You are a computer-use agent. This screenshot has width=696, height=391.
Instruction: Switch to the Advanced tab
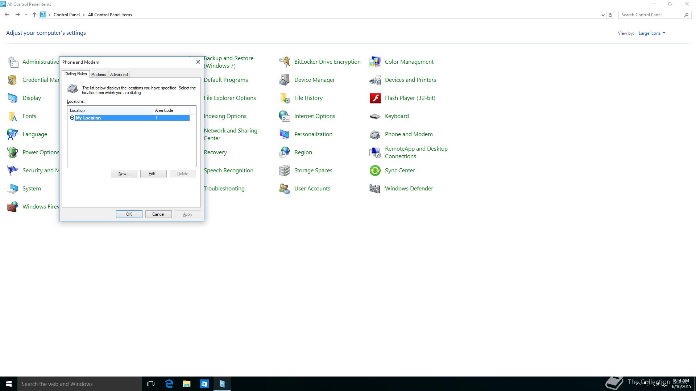pyautogui.click(x=119, y=75)
